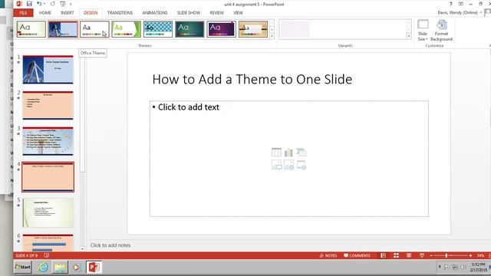This screenshot has height=276, width=491.
Task: Switch to the ANIMATIONS ribbon tab
Action: [x=155, y=12]
